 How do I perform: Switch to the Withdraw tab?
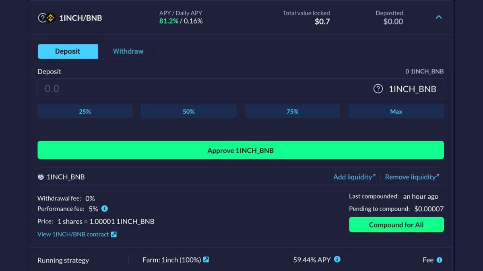[128, 51]
